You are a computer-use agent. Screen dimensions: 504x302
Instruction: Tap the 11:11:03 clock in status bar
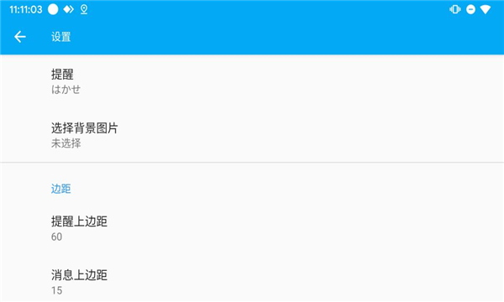pos(26,9)
